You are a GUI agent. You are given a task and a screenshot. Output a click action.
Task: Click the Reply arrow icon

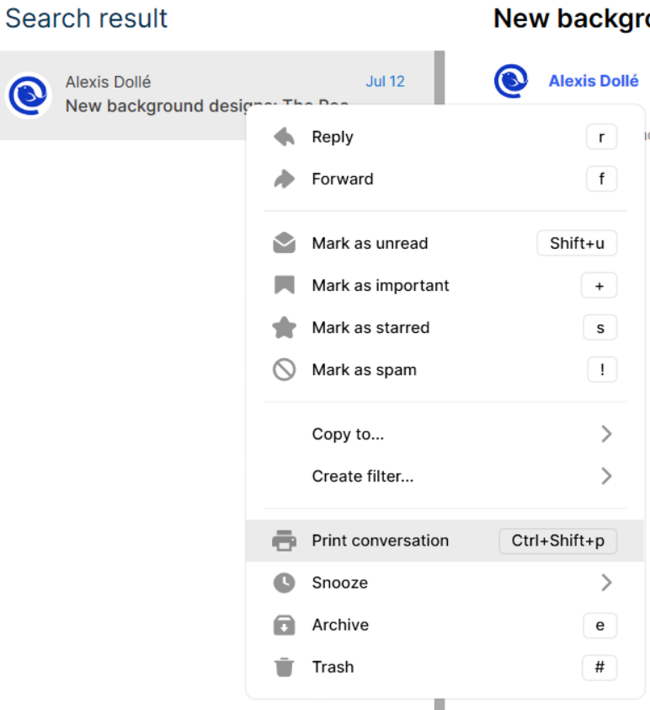284,136
